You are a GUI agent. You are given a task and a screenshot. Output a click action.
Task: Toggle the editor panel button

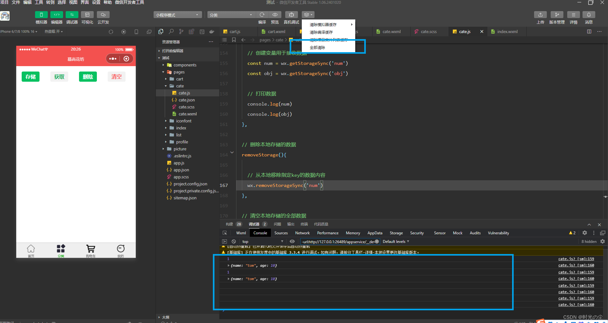56,15
